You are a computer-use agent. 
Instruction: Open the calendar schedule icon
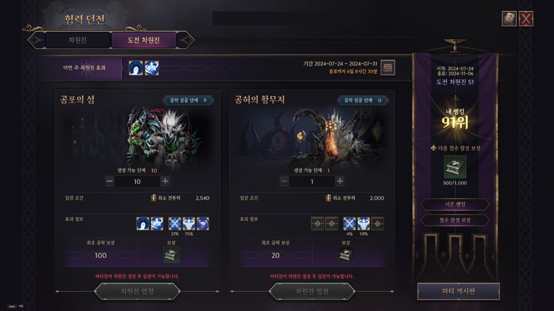pyautogui.click(x=388, y=67)
